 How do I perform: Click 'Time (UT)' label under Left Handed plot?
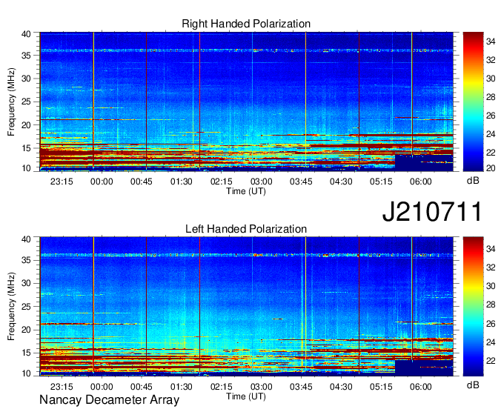point(246,396)
